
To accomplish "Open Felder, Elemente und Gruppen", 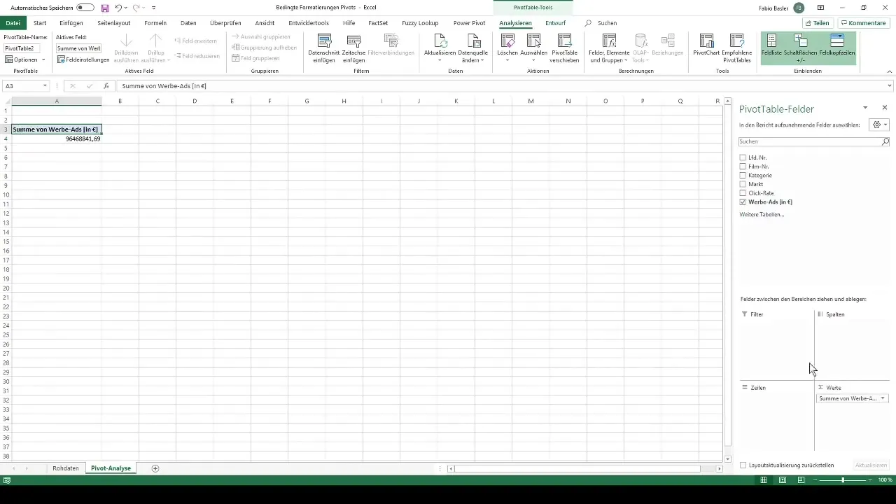I will pos(609,48).
